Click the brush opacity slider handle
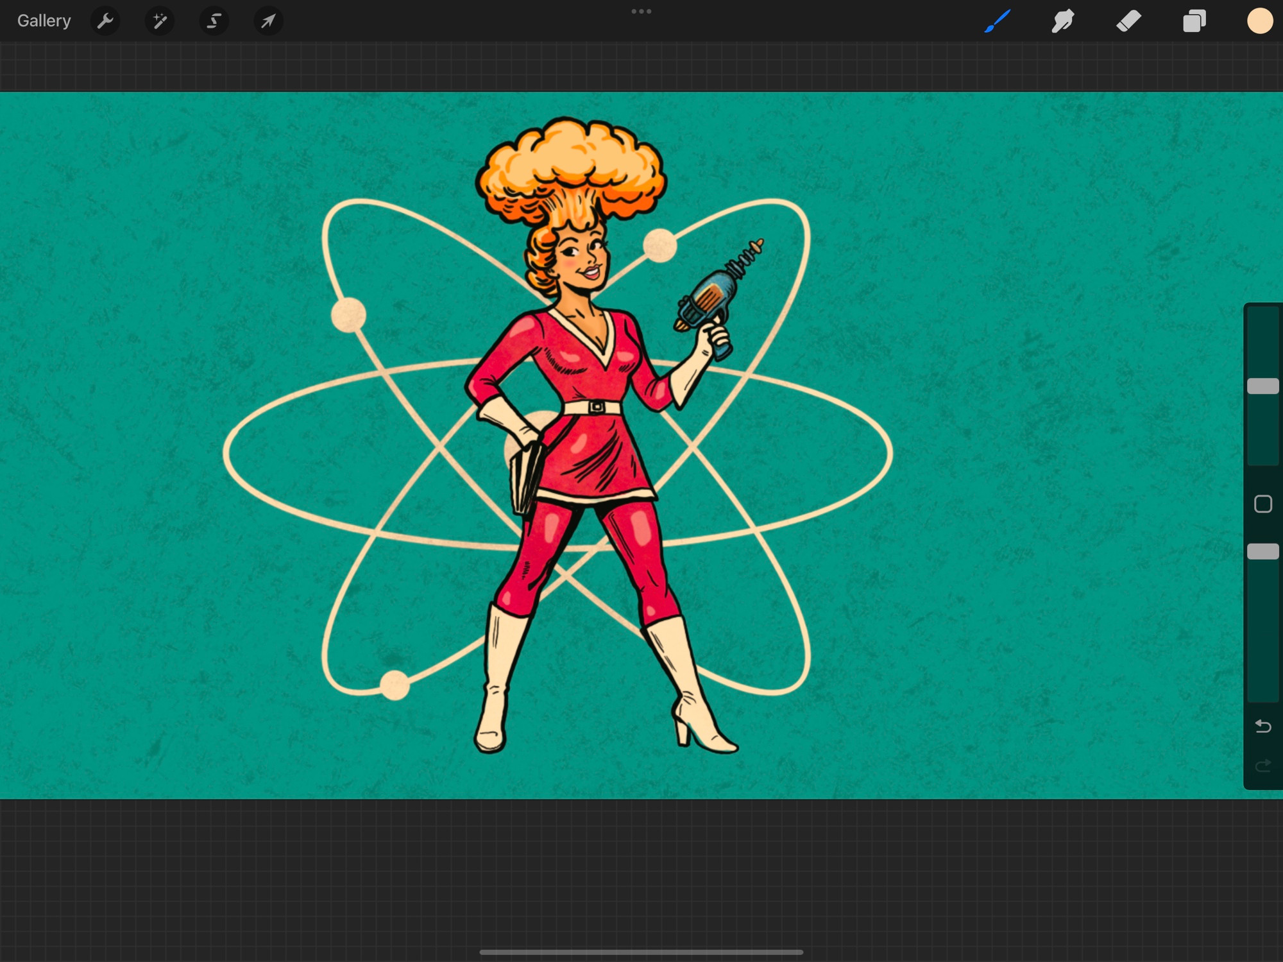 click(x=1263, y=551)
